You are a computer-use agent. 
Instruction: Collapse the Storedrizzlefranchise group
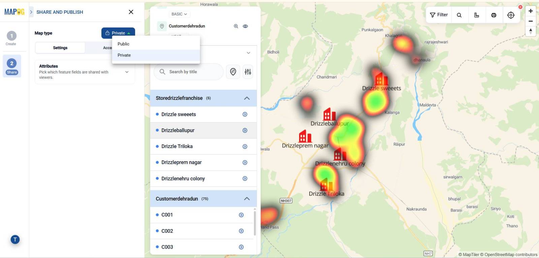click(247, 98)
